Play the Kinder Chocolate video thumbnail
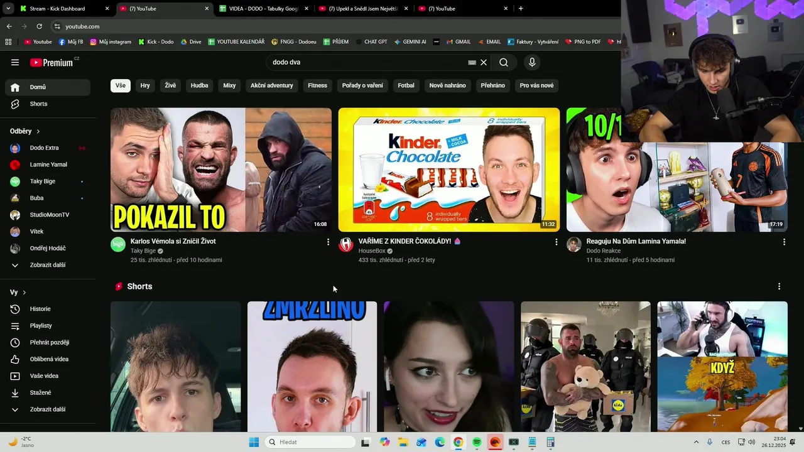Screen dimensions: 804x452 [x=449, y=169]
